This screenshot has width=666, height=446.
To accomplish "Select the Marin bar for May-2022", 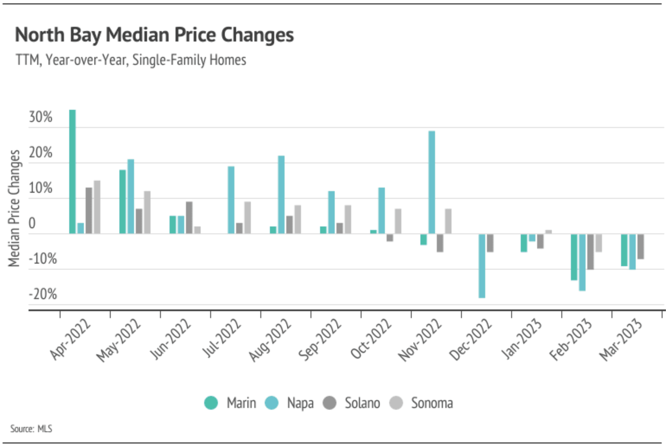I will tap(123, 202).
